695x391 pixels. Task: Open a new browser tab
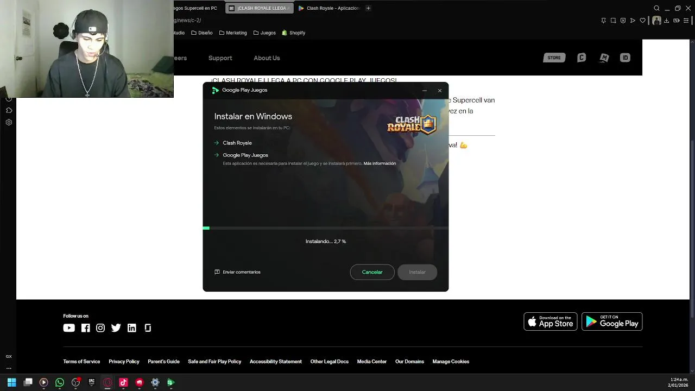click(x=368, y=8)
